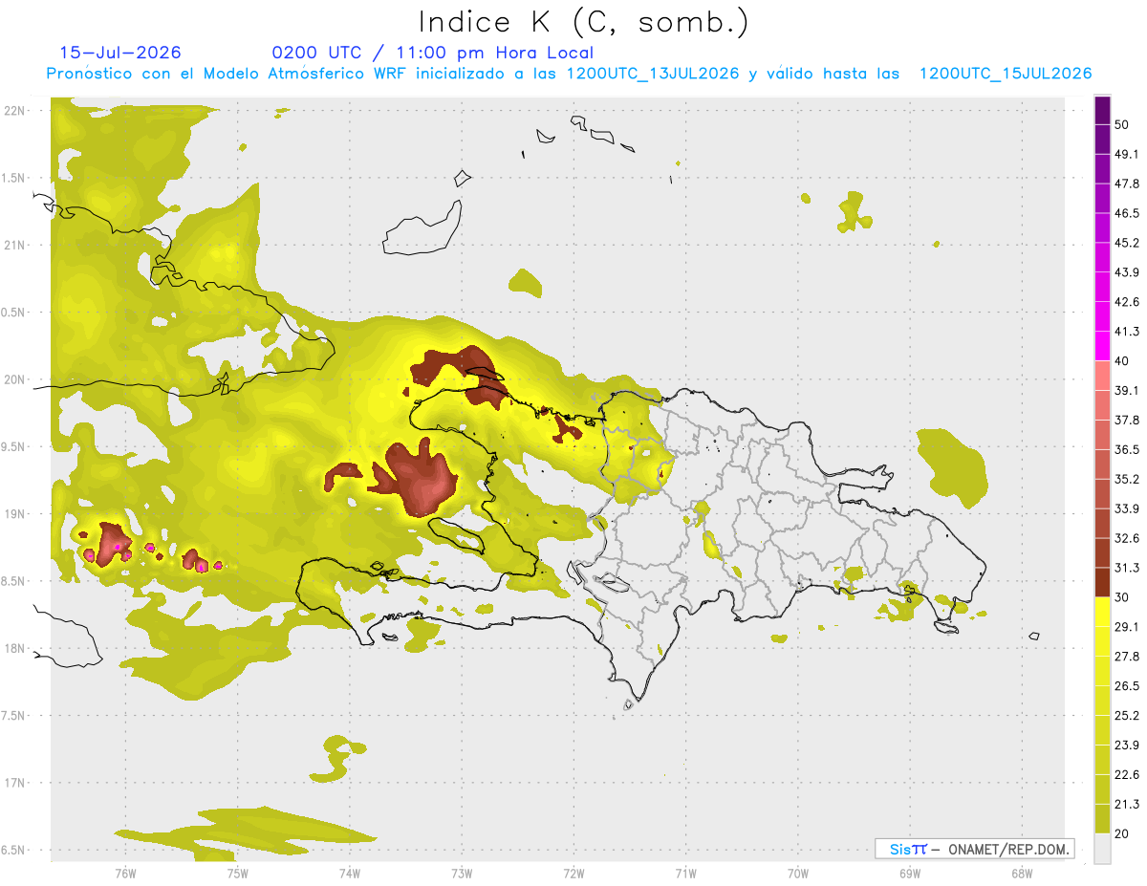Click the '75W' longitude label
Screen dimensions: 1147x886
pyautogui.click(x=238, y=874)
